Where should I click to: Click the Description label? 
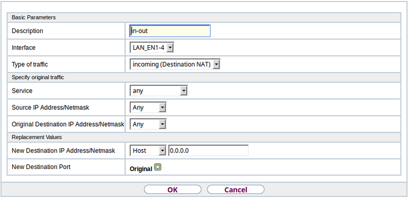point(28,31)
